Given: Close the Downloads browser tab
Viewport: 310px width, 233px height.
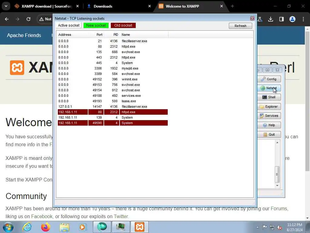Looking at the screenshot, I should pyautogui.click(x=150, y=6).
